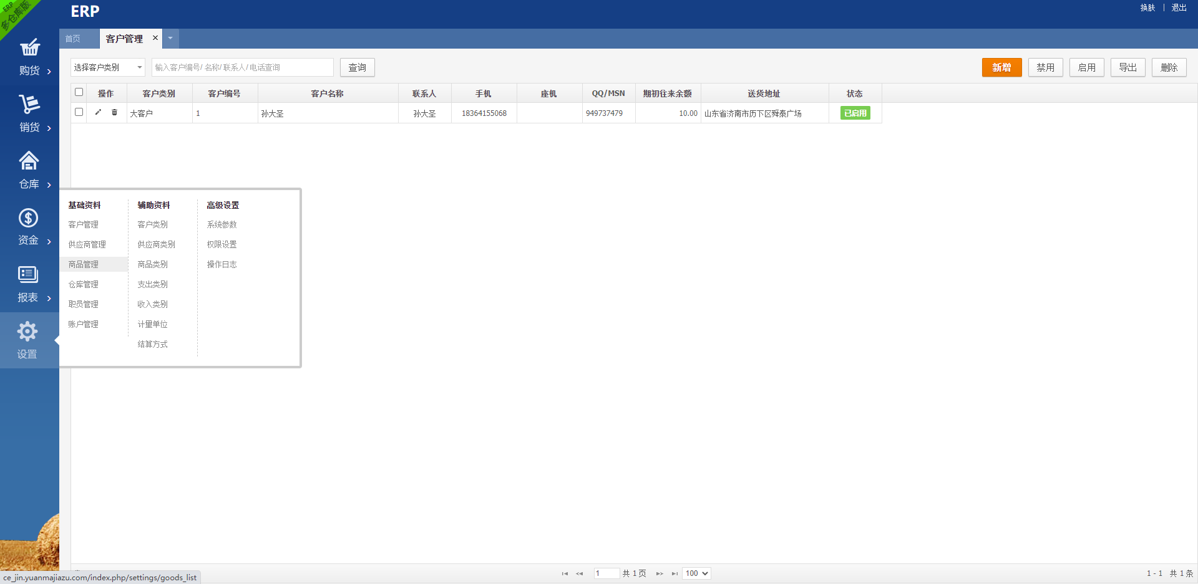The image size is (1198, 584).
Task: Open 账户管理 menu item
Action: click(x=84, y=324)
